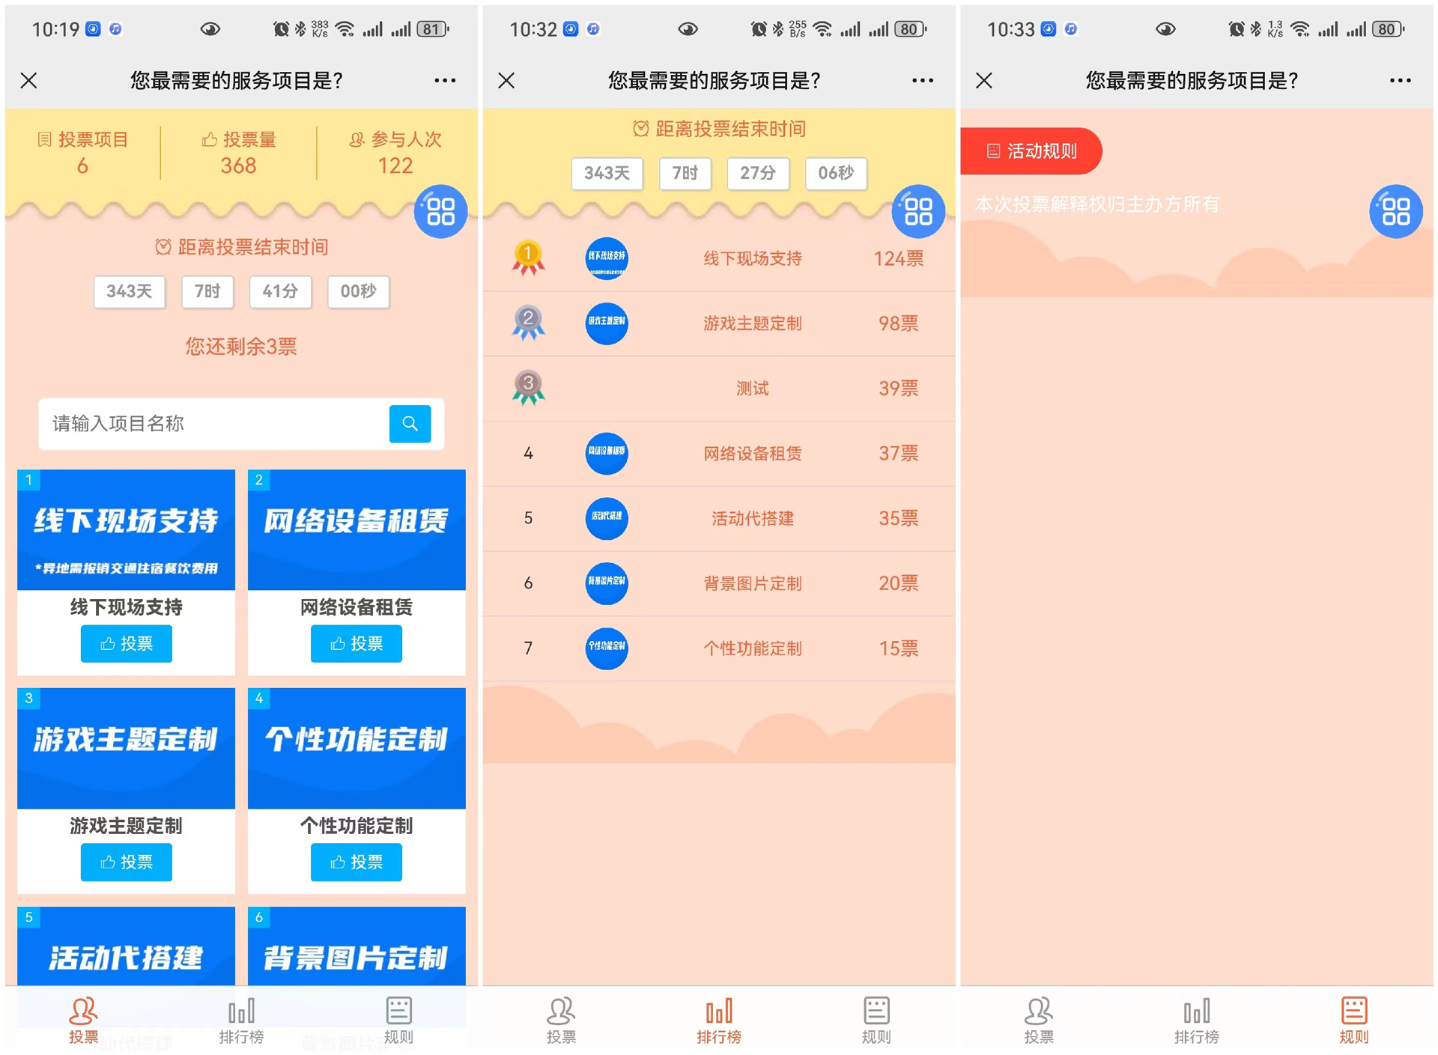Image resolution: width=1438 pixels, height=1055 pixels.
Task: Click the blue search magnifier button
Action: click(410, 424)
